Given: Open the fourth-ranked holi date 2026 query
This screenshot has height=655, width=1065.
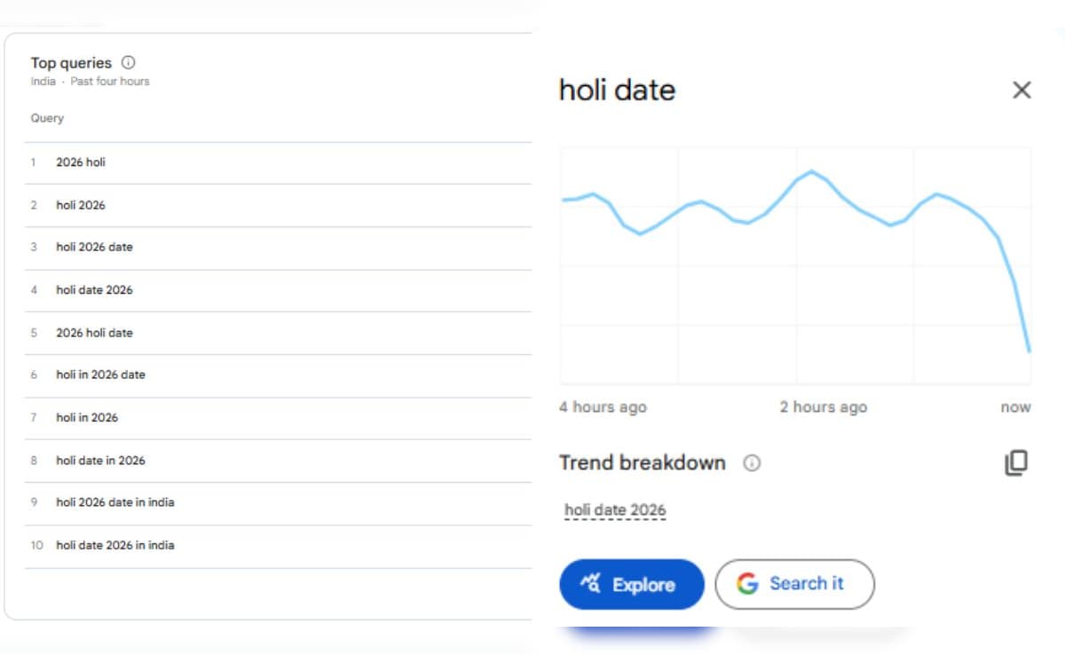Looking at the screenshot, I should [x=94, y=290].
